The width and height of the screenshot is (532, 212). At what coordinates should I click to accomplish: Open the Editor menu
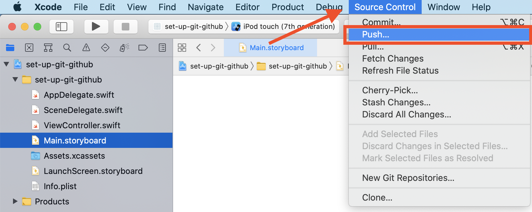coord(247,7)
